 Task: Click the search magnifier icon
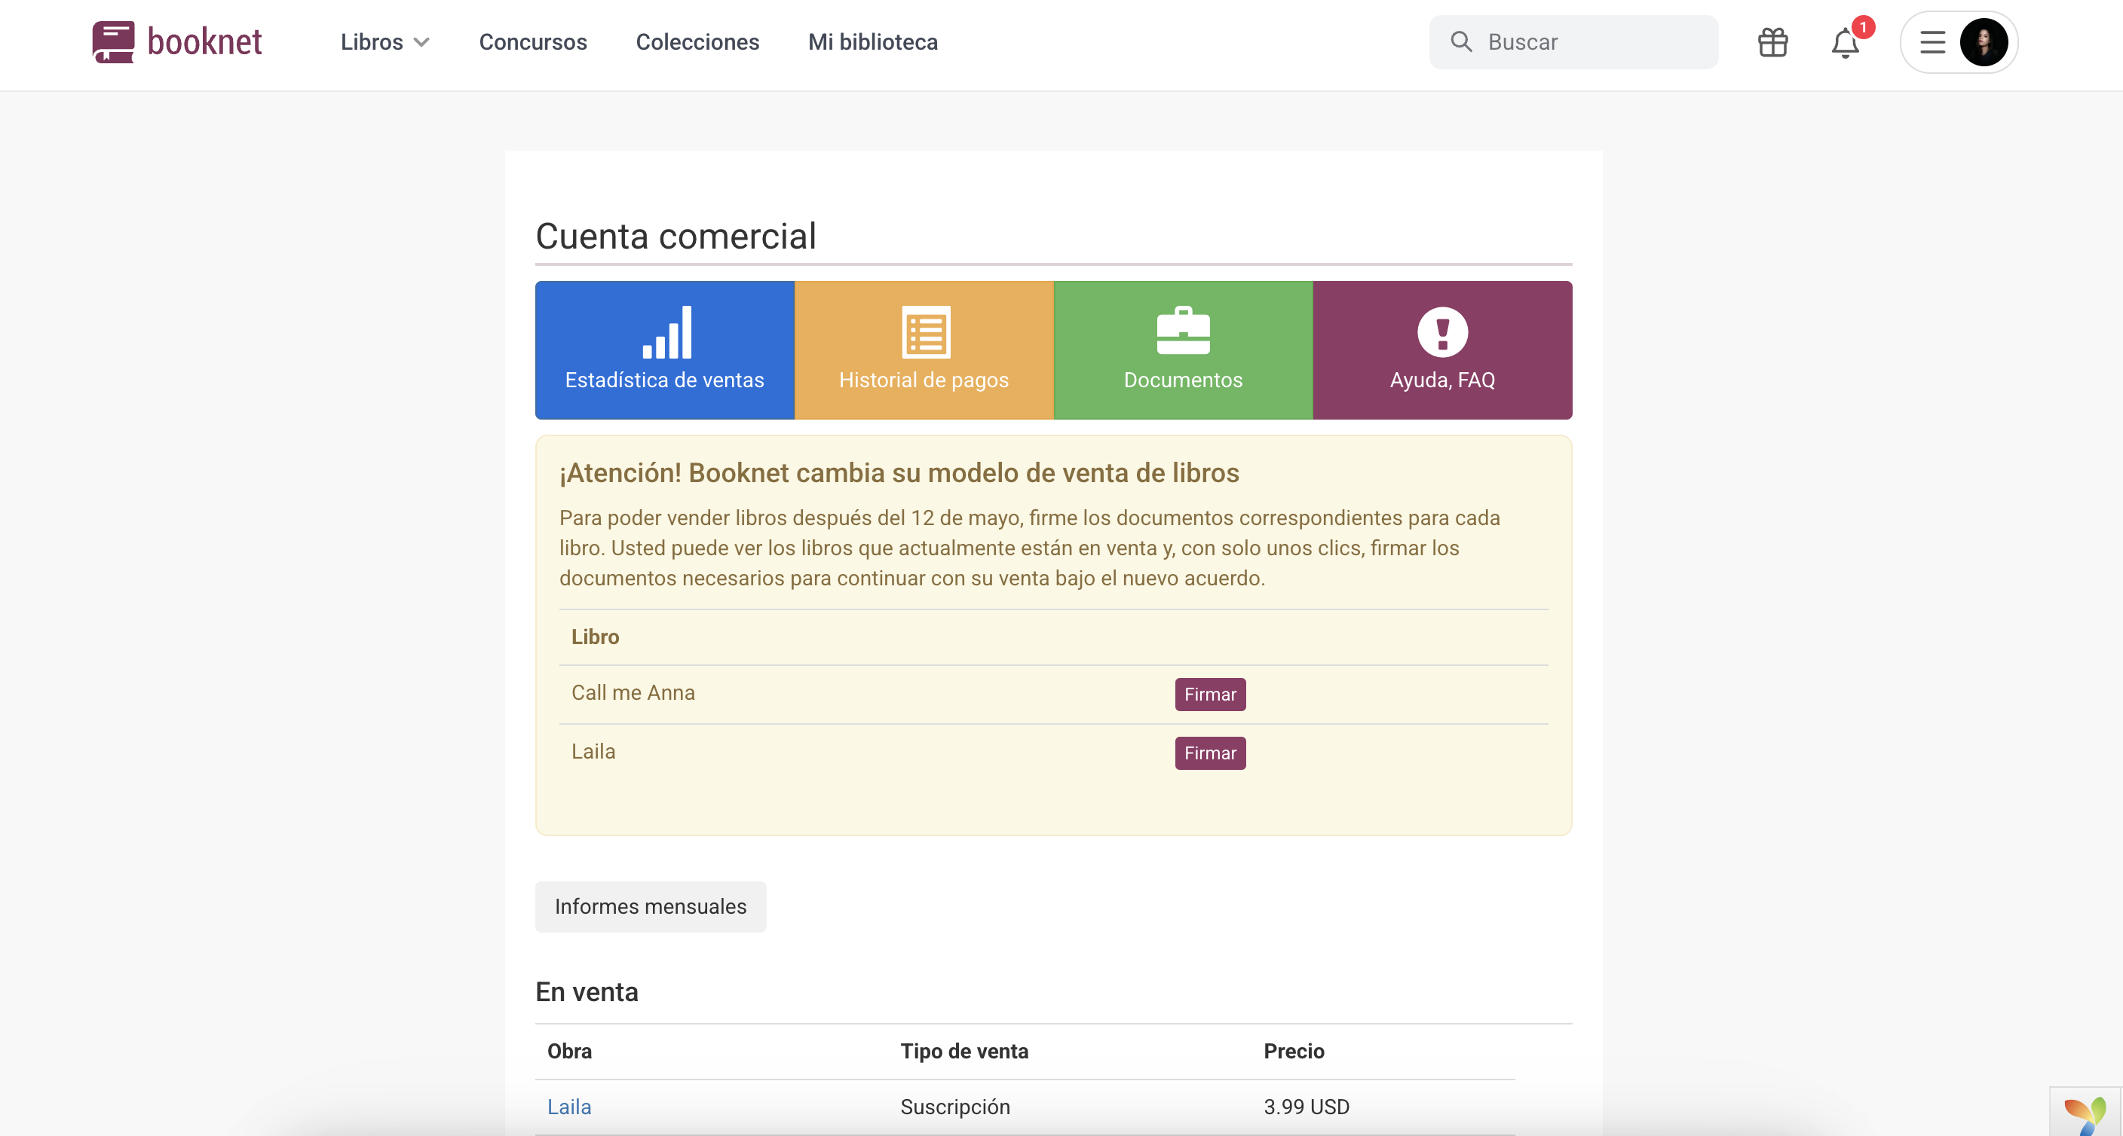(1460, 42)
